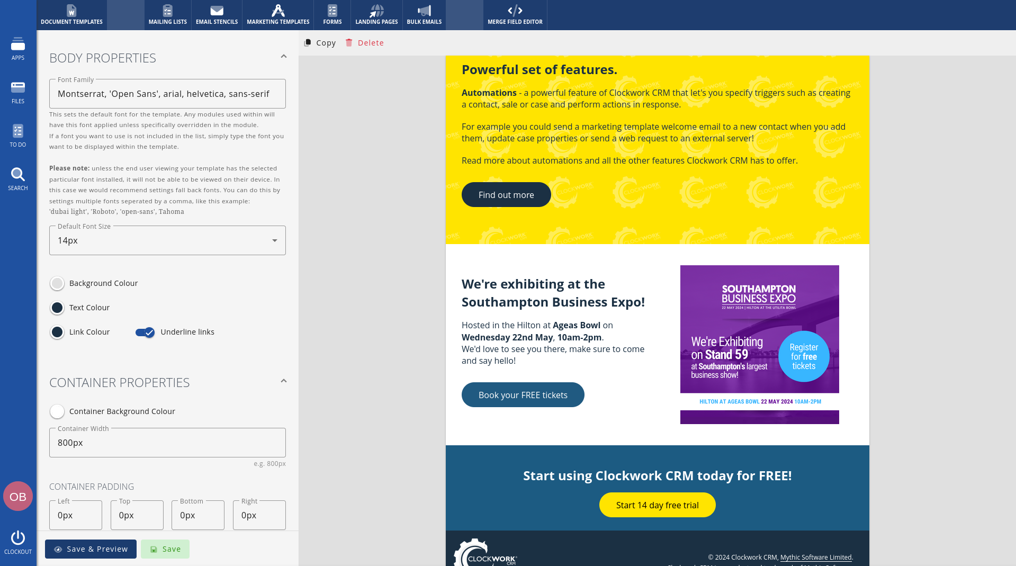Edit Top container padding field
Image resolution: width=1016 pixels, height=566 pixels.
tap(137, 515)
